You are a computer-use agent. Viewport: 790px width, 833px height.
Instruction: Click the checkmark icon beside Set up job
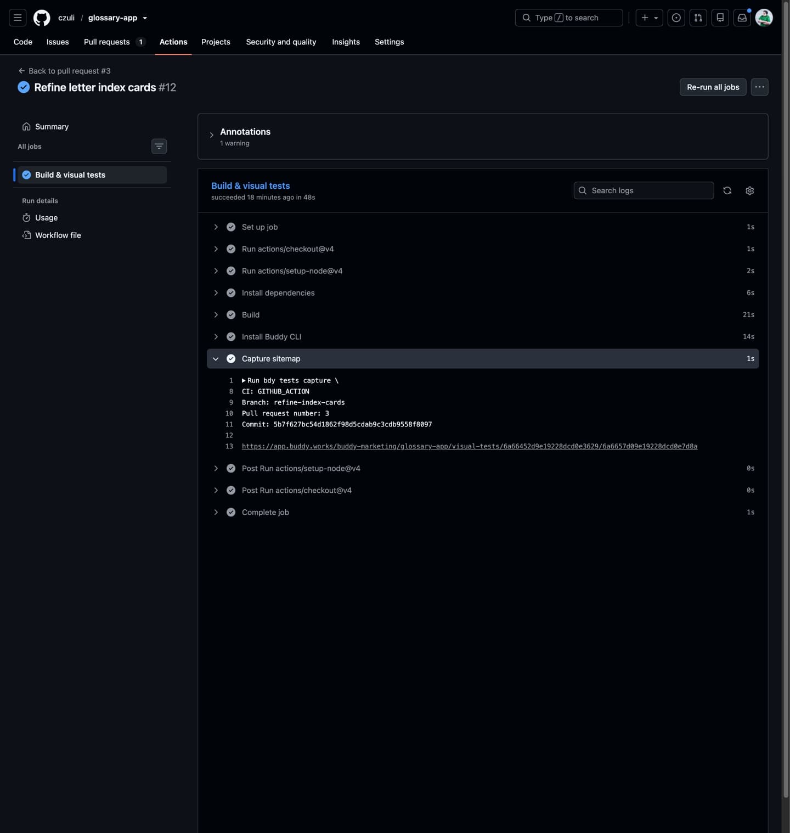(x=231, y=227)
